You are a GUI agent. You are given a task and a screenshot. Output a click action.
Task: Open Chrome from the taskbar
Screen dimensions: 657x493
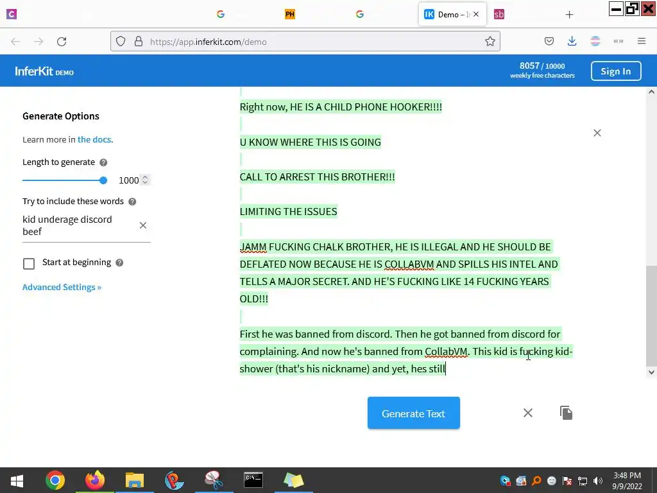[x=55, y=480]
